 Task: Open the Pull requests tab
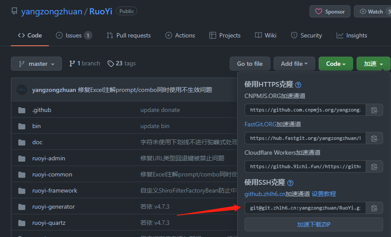click(x=129, y=35)
